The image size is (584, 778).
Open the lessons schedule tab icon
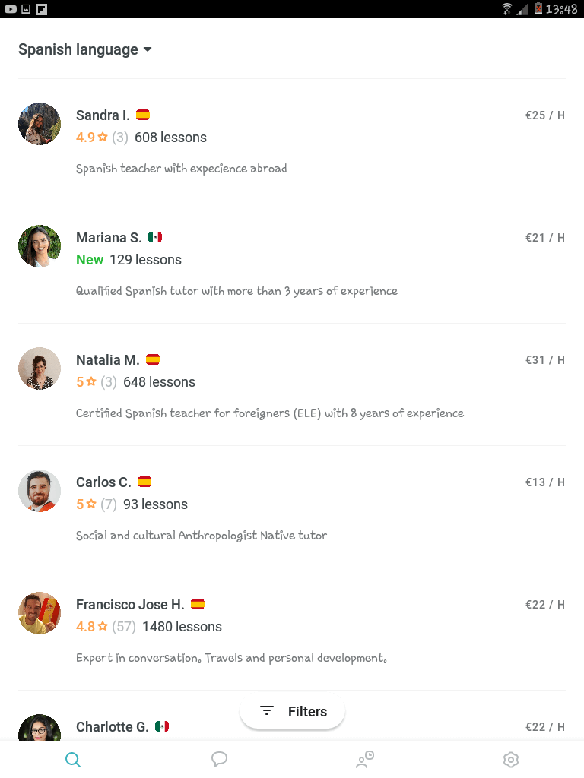[x=365, y=759]
